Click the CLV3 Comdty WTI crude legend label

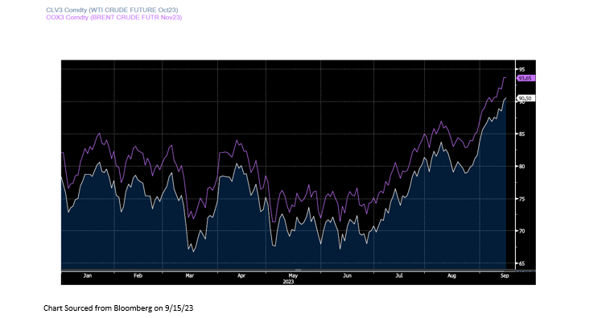[112, 10]
